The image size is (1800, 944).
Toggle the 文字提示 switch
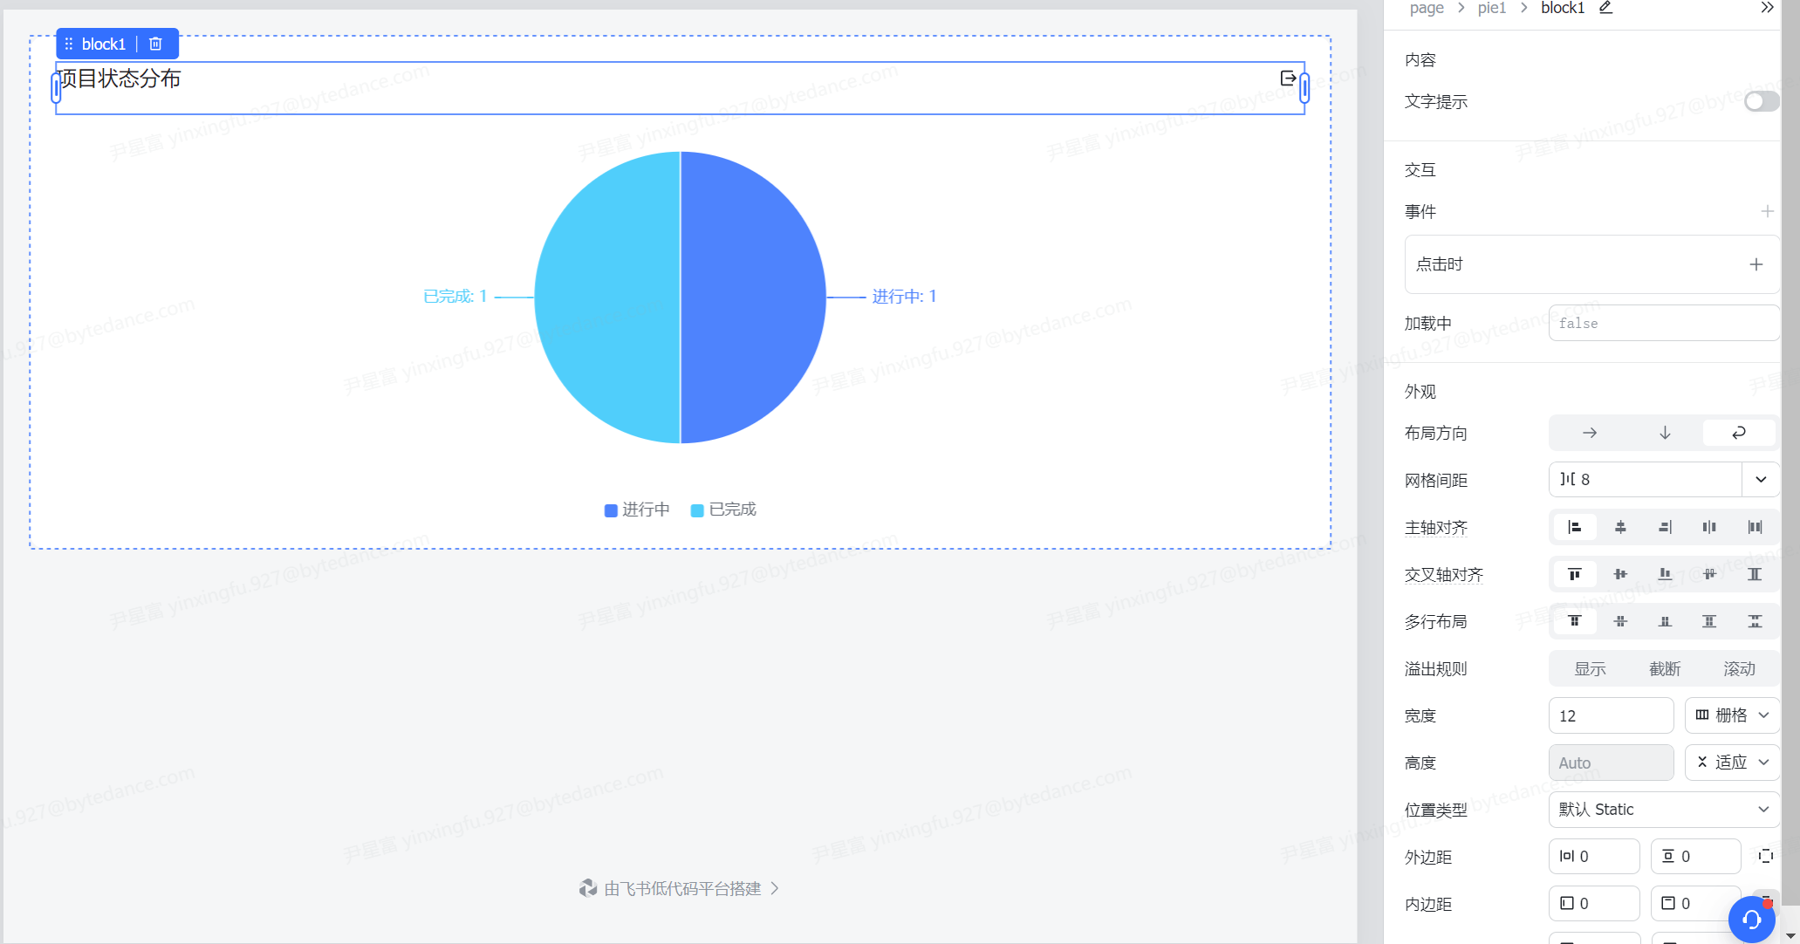pyautogui.click(x=1761, y=101)
